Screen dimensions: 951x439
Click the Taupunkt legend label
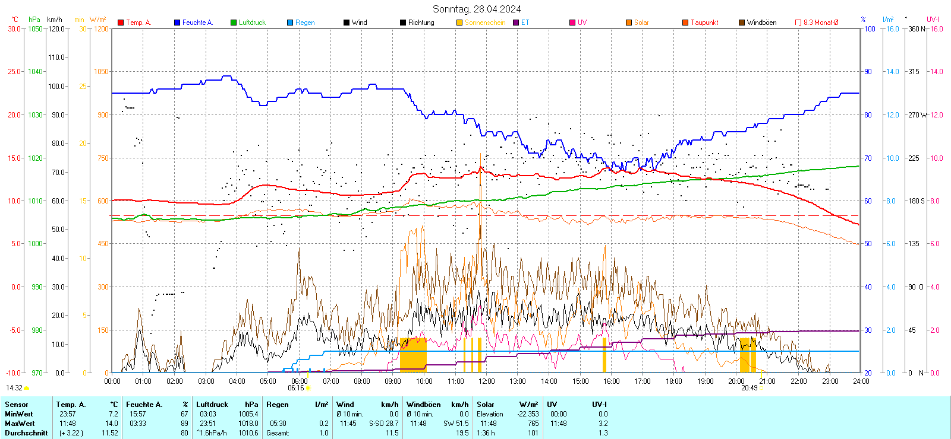(x=704, y=23)
